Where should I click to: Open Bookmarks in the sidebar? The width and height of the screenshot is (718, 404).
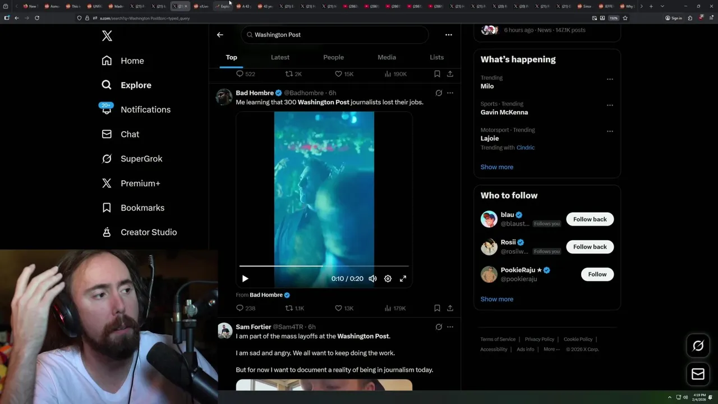point(133,208)
